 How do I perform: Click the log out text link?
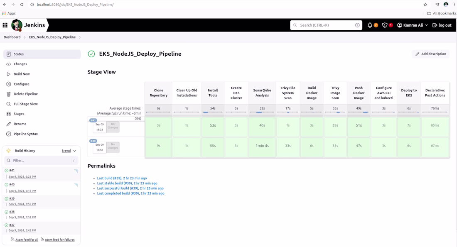(445, 25)
